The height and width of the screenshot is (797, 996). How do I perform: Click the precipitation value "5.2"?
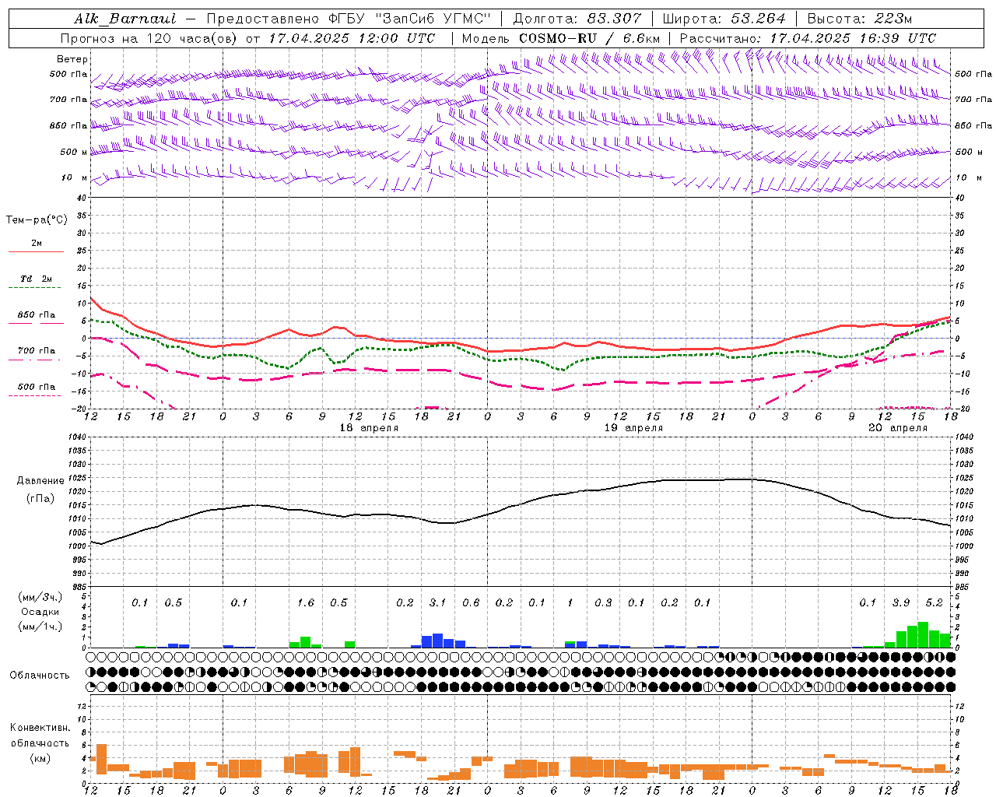[935, 602]
